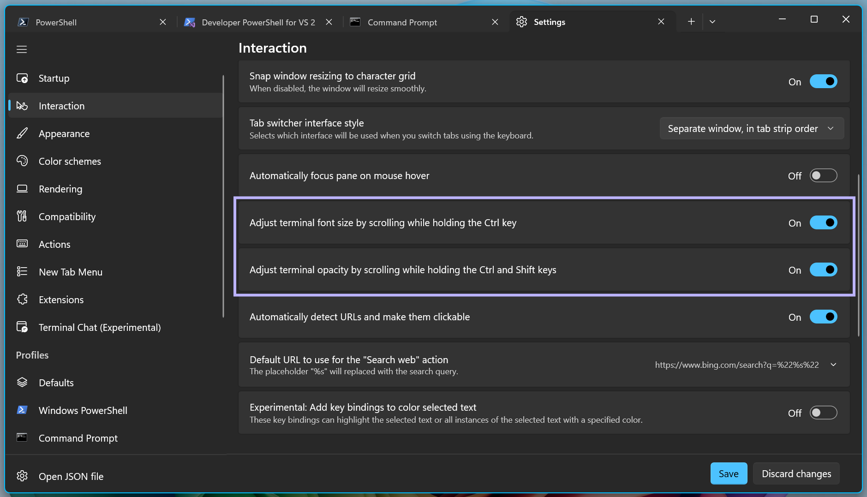The image size is (867, 497).
Task: Open the hamburger navigation menu icon
Action: pyautogui.click(x=22, y=49)
